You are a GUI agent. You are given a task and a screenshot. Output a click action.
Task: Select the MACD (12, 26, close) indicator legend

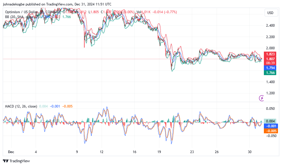coord(21,106)
